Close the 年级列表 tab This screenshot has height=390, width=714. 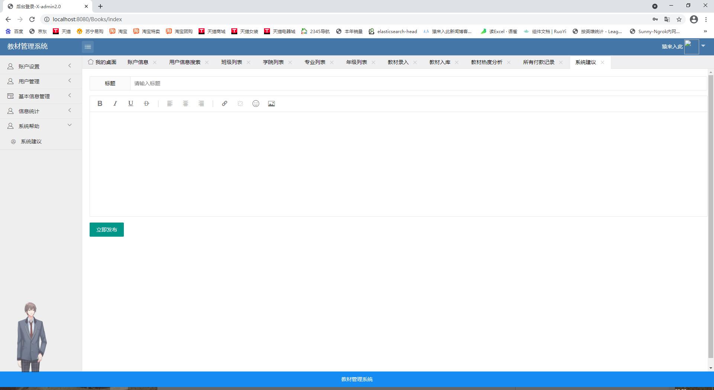(x=373, y=62)
